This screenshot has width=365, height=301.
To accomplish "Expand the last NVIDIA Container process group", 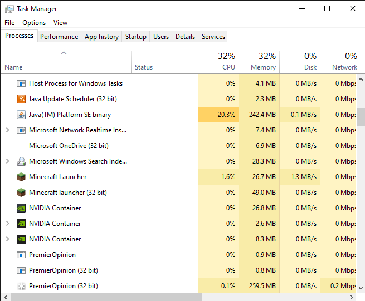I will 7,239.
